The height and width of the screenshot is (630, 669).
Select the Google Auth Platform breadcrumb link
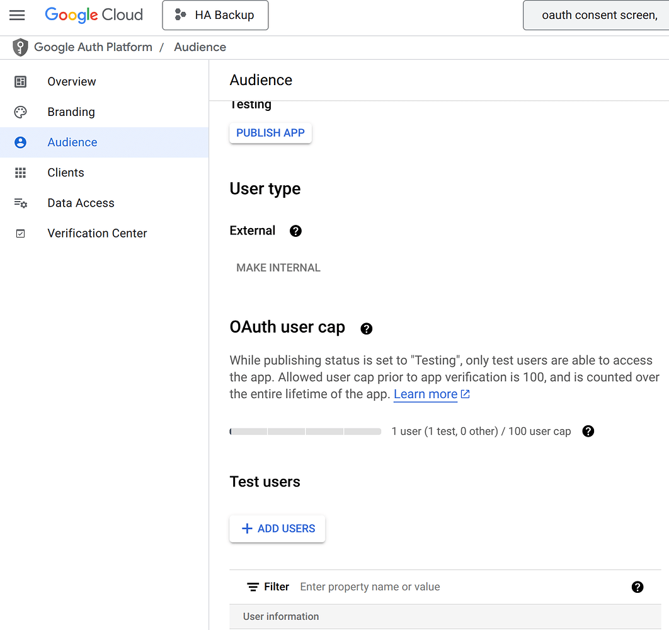coord(93,47)
